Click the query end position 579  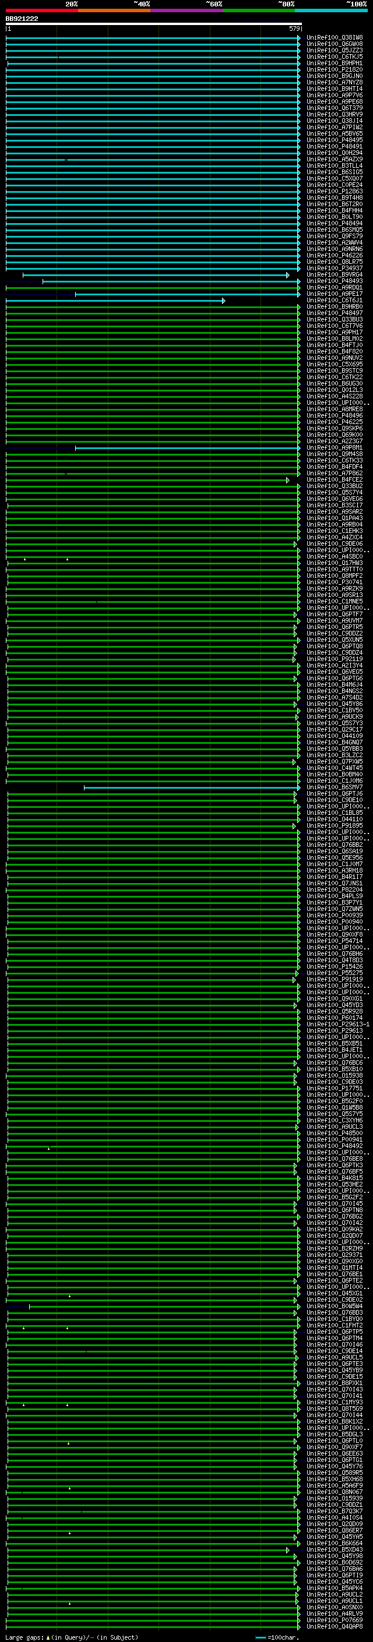(294, 29)
